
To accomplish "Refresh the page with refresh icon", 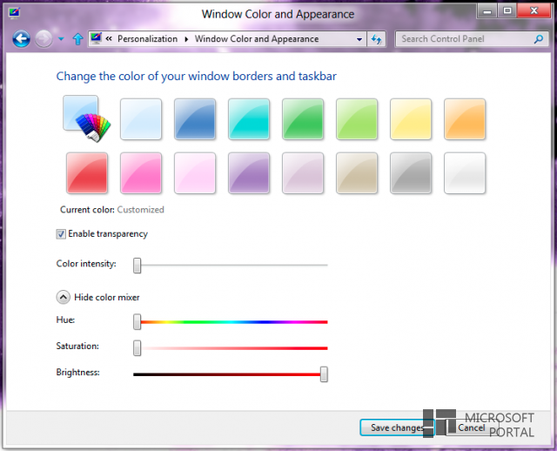I will click(376, 39).
